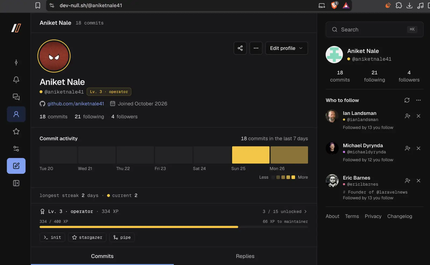Bookmark this page in browser toolbar

tap(38, 5)
